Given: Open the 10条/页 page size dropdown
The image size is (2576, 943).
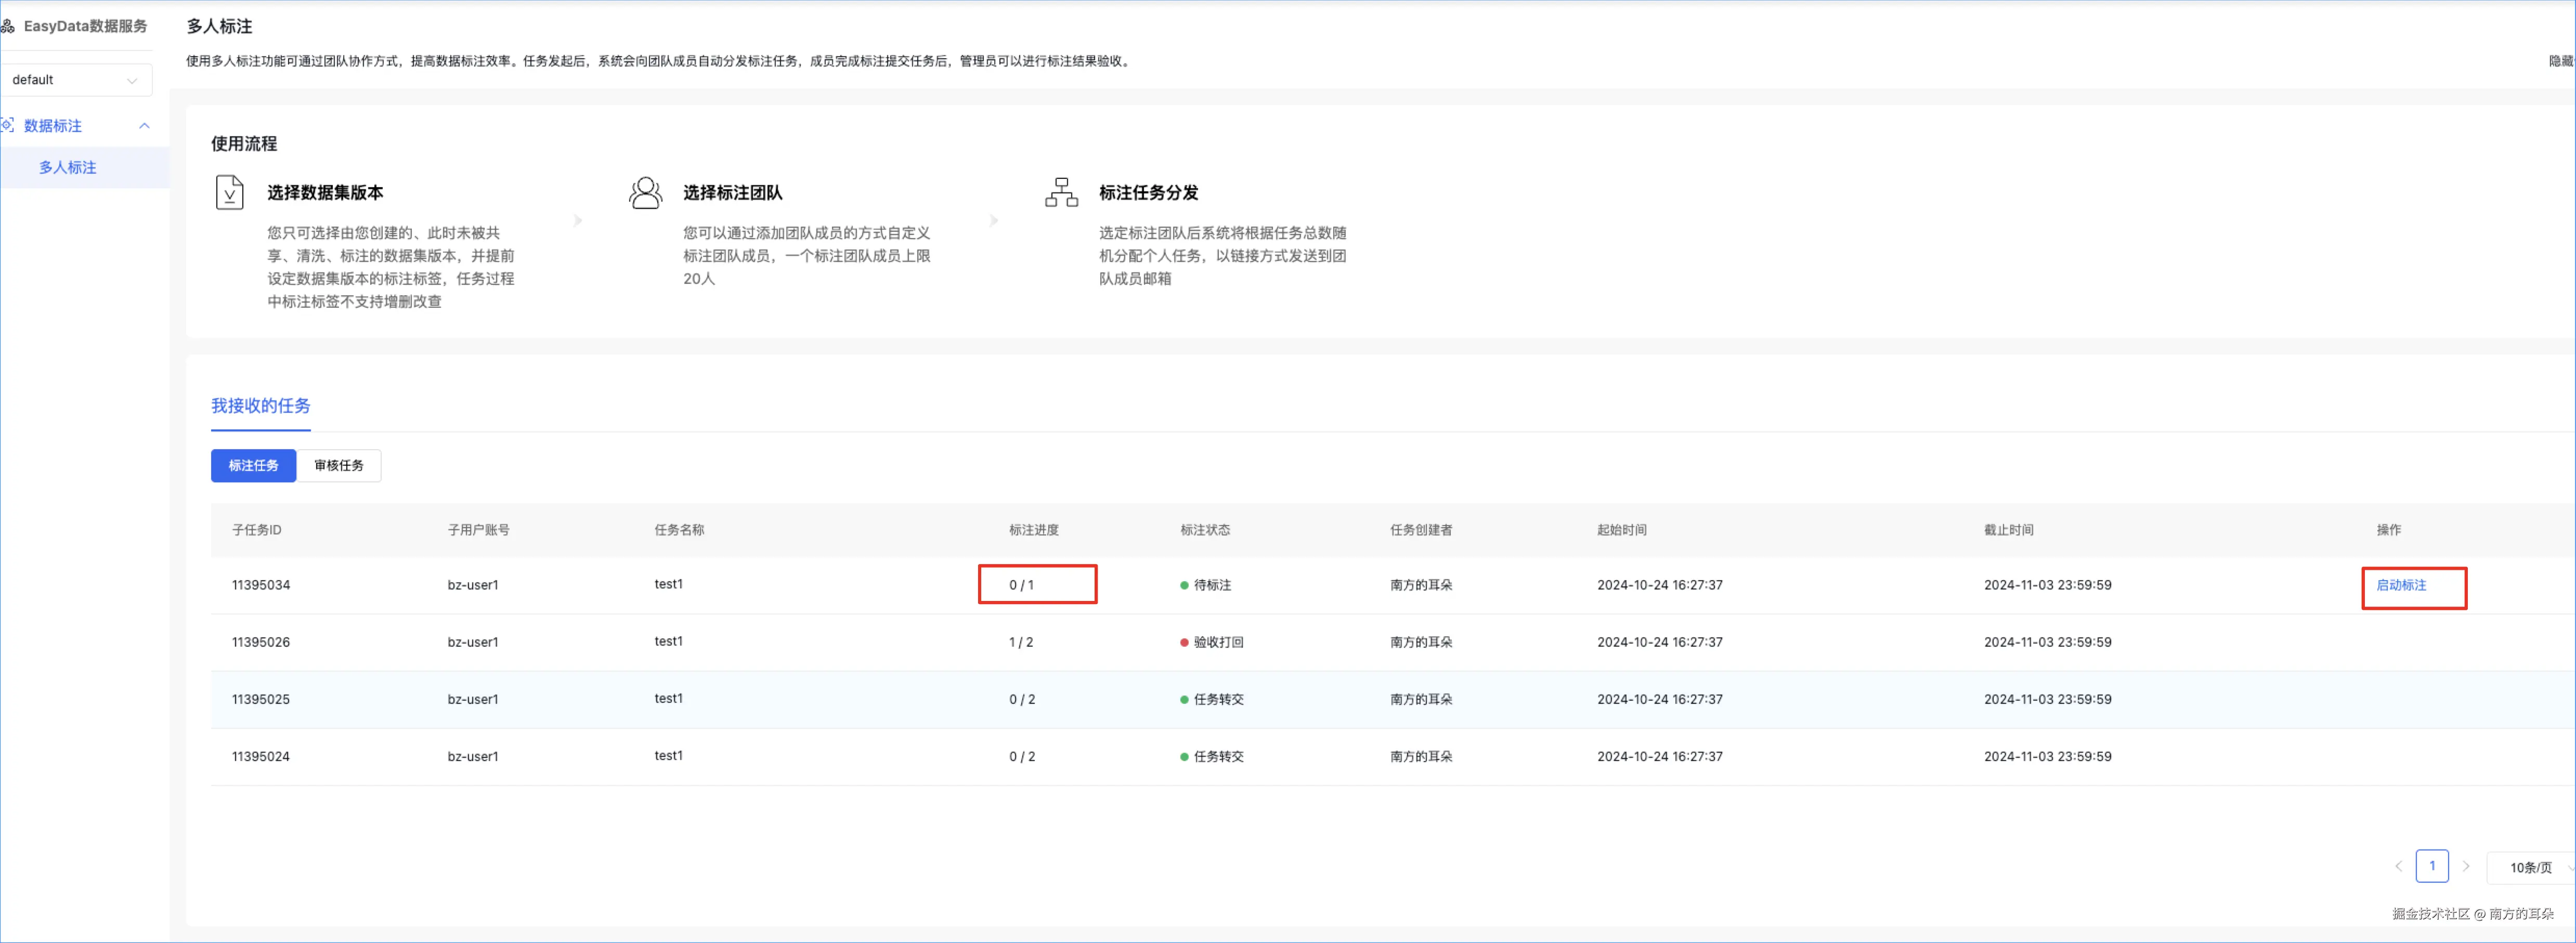Looking at the screenshot, I should coord(2531,867).
